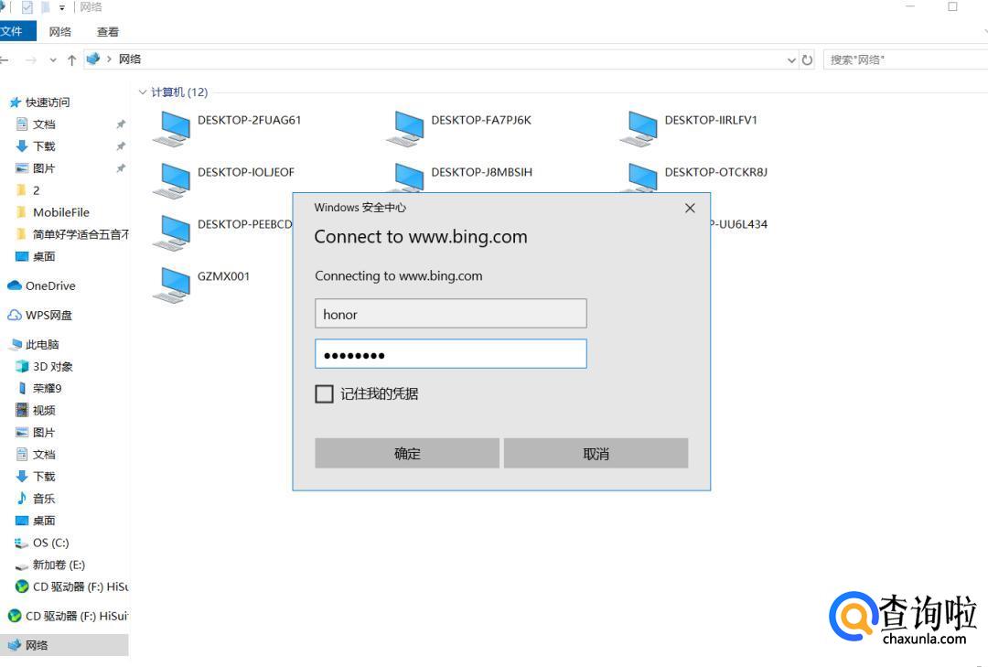Open the DESKTOP-FA7PJ6K computer icon
Viewport: 988px width, 667px height.
[406, 129]
